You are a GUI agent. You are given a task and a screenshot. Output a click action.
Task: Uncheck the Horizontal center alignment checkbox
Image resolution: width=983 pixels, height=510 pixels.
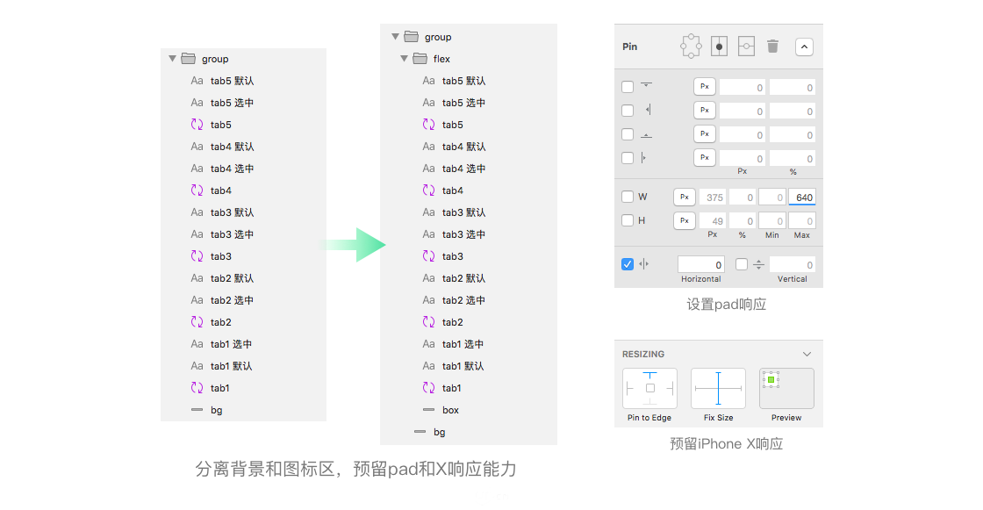628,264
